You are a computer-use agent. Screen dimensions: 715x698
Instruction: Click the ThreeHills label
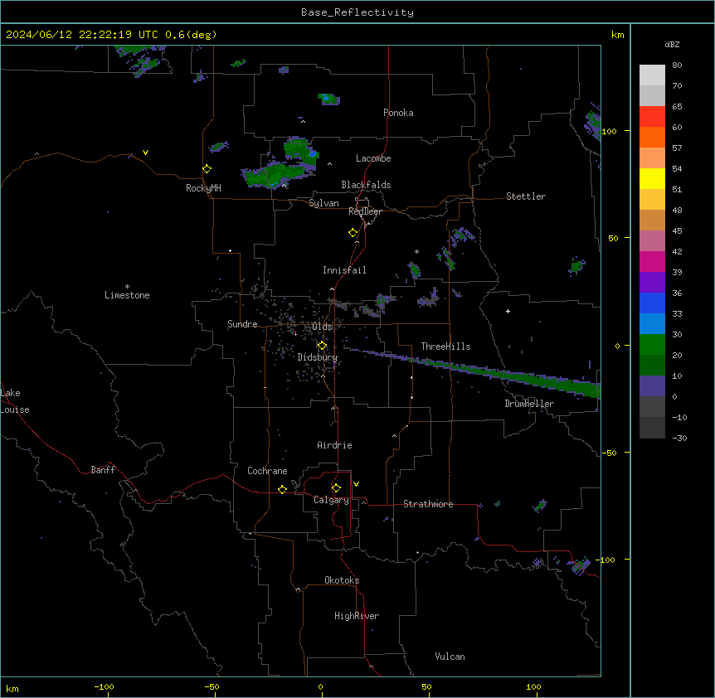(445, 347)
